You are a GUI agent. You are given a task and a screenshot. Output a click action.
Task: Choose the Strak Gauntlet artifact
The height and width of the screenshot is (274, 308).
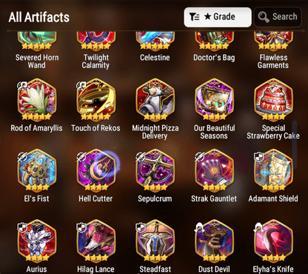coord(214,170)
